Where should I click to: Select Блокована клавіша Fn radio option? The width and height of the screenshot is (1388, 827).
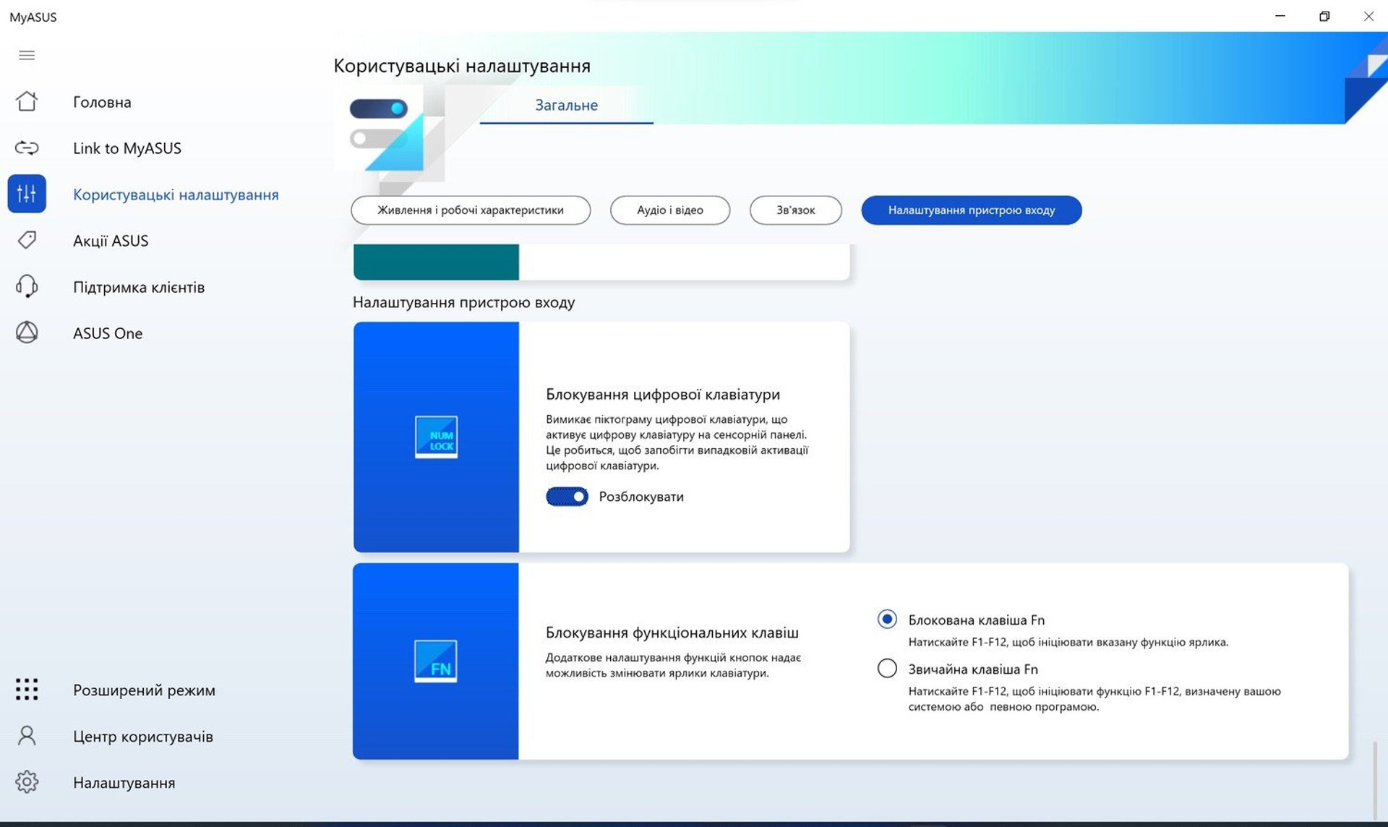tap(887, 620)
